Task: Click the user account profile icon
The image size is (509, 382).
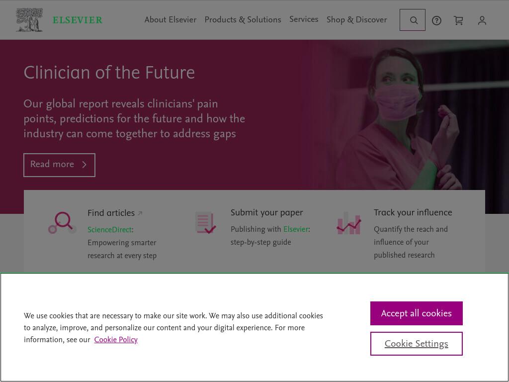Action: [482, 21]
